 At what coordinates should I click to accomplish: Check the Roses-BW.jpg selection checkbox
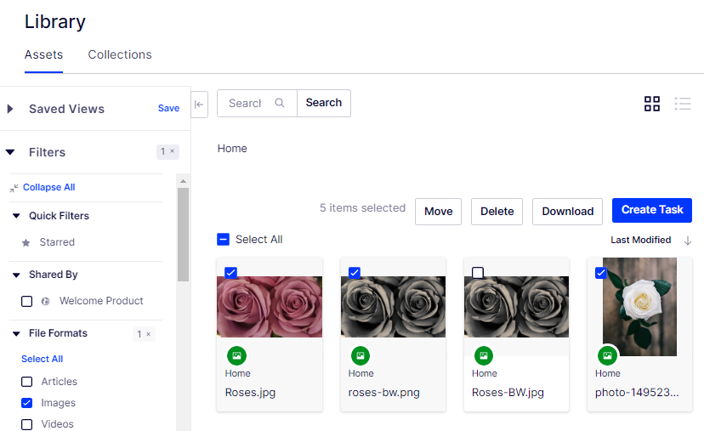478,273
